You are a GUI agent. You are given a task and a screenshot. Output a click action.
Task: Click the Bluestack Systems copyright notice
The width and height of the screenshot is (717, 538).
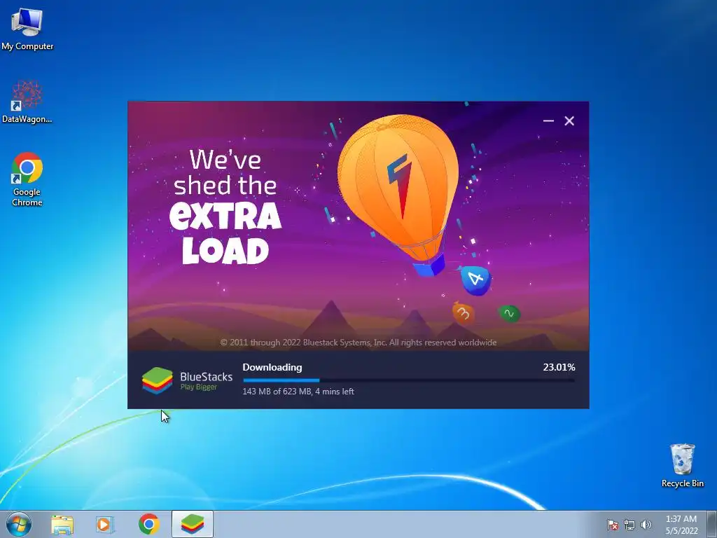pyautogui.click(x=358, y=343)
